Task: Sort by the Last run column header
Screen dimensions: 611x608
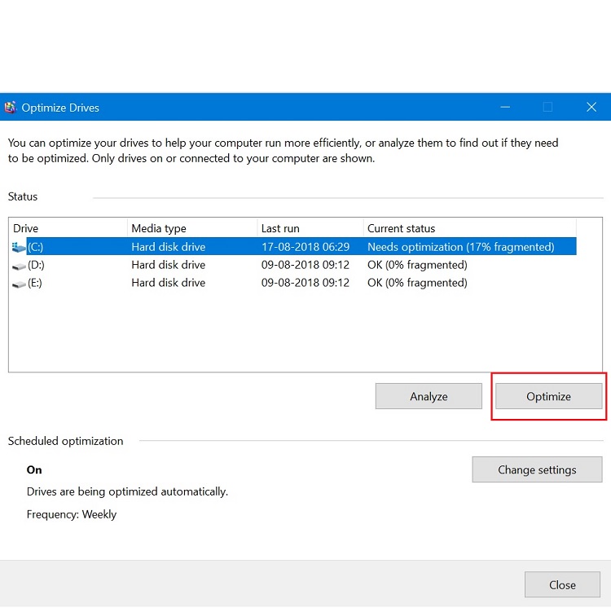Action: tap(310, 228)
